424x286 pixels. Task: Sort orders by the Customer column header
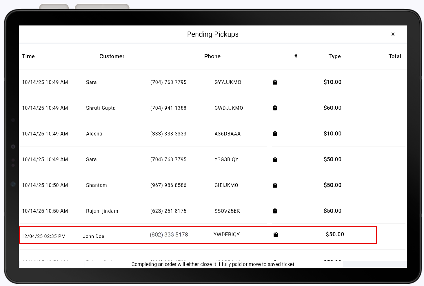point(112,56)
